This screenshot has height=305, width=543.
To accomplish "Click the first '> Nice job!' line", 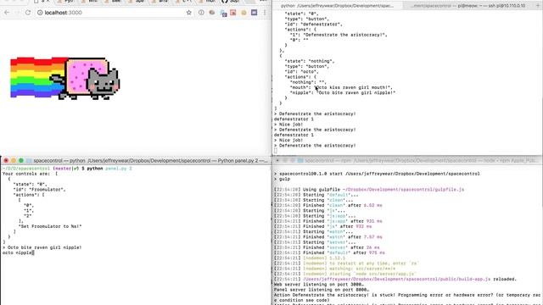I will tap(288, 125).
